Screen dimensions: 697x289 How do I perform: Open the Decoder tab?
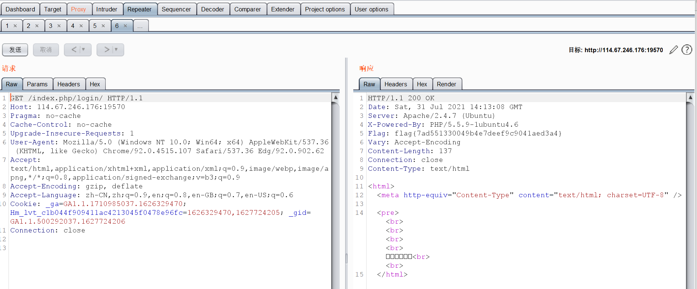pyautogui.click(x=213, y=9)
